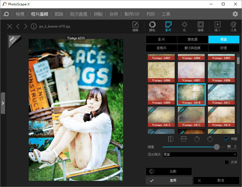
Task: Choose the Vintage A004 overlay
Action: coord(191,57)
